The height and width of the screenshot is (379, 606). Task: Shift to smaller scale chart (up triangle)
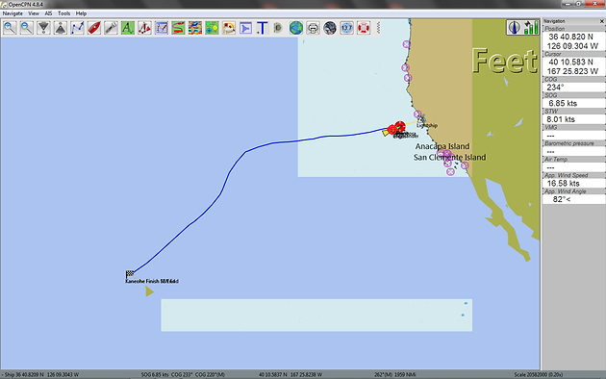pos(61,28)
